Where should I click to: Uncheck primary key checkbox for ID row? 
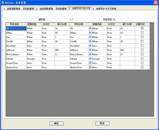pyautogui.click(x=142, y=28)
